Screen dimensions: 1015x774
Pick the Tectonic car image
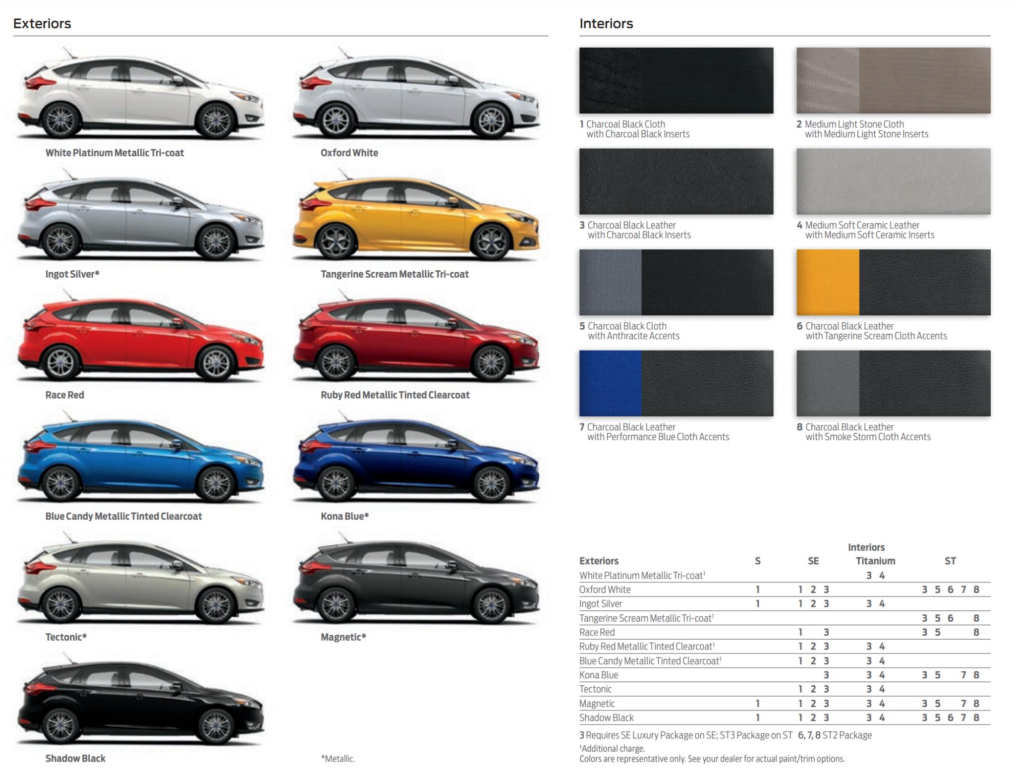(141, 578)
